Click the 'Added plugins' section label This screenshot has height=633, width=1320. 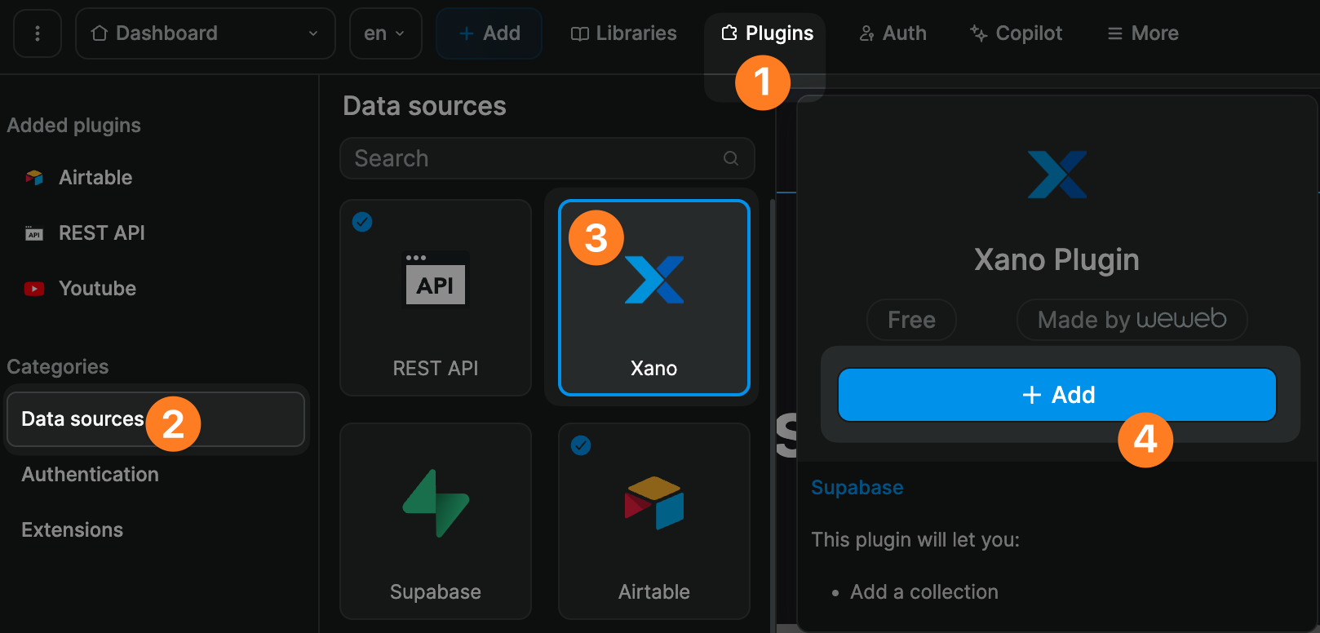click(73, 126)
